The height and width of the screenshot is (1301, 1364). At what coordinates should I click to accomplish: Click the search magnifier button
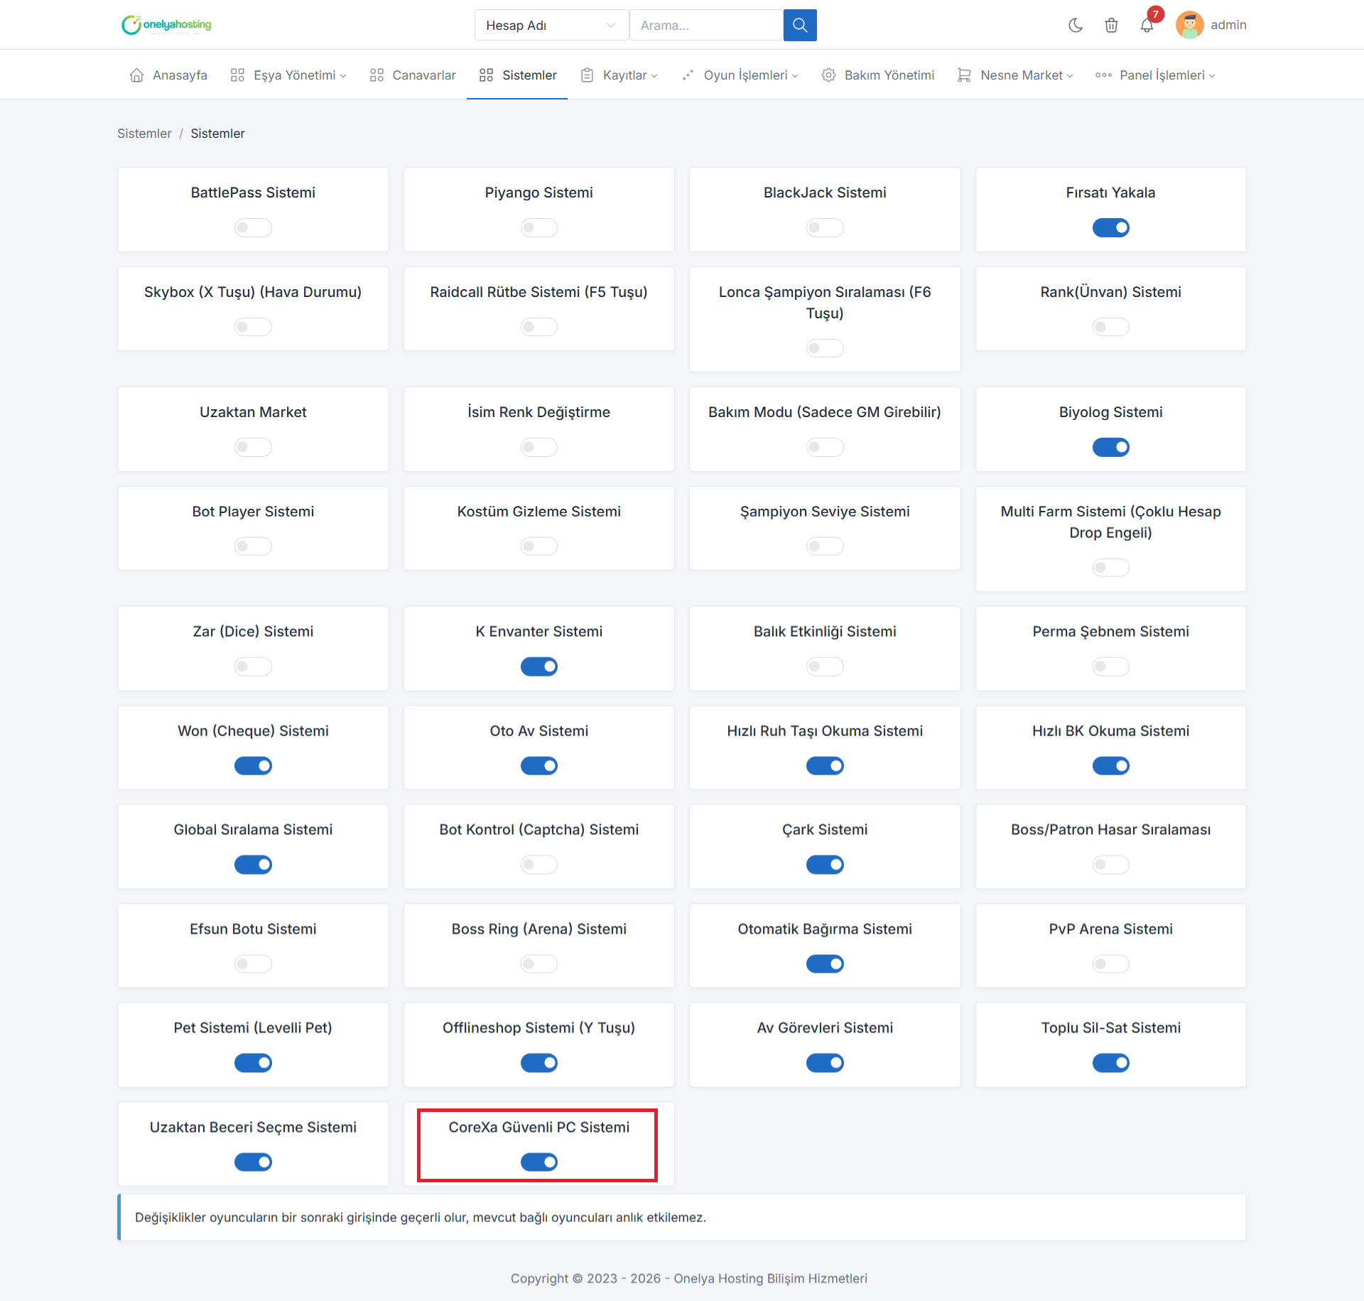[x=799, y=26]
